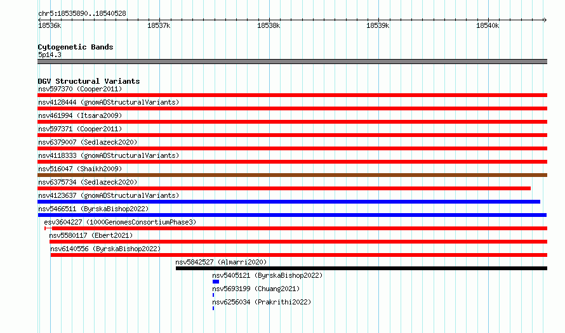Image resolution: width=565 pixels, height=333 pixels.
Task: Click the 18536k ruler tick label
Action: (x=50, y=26)
